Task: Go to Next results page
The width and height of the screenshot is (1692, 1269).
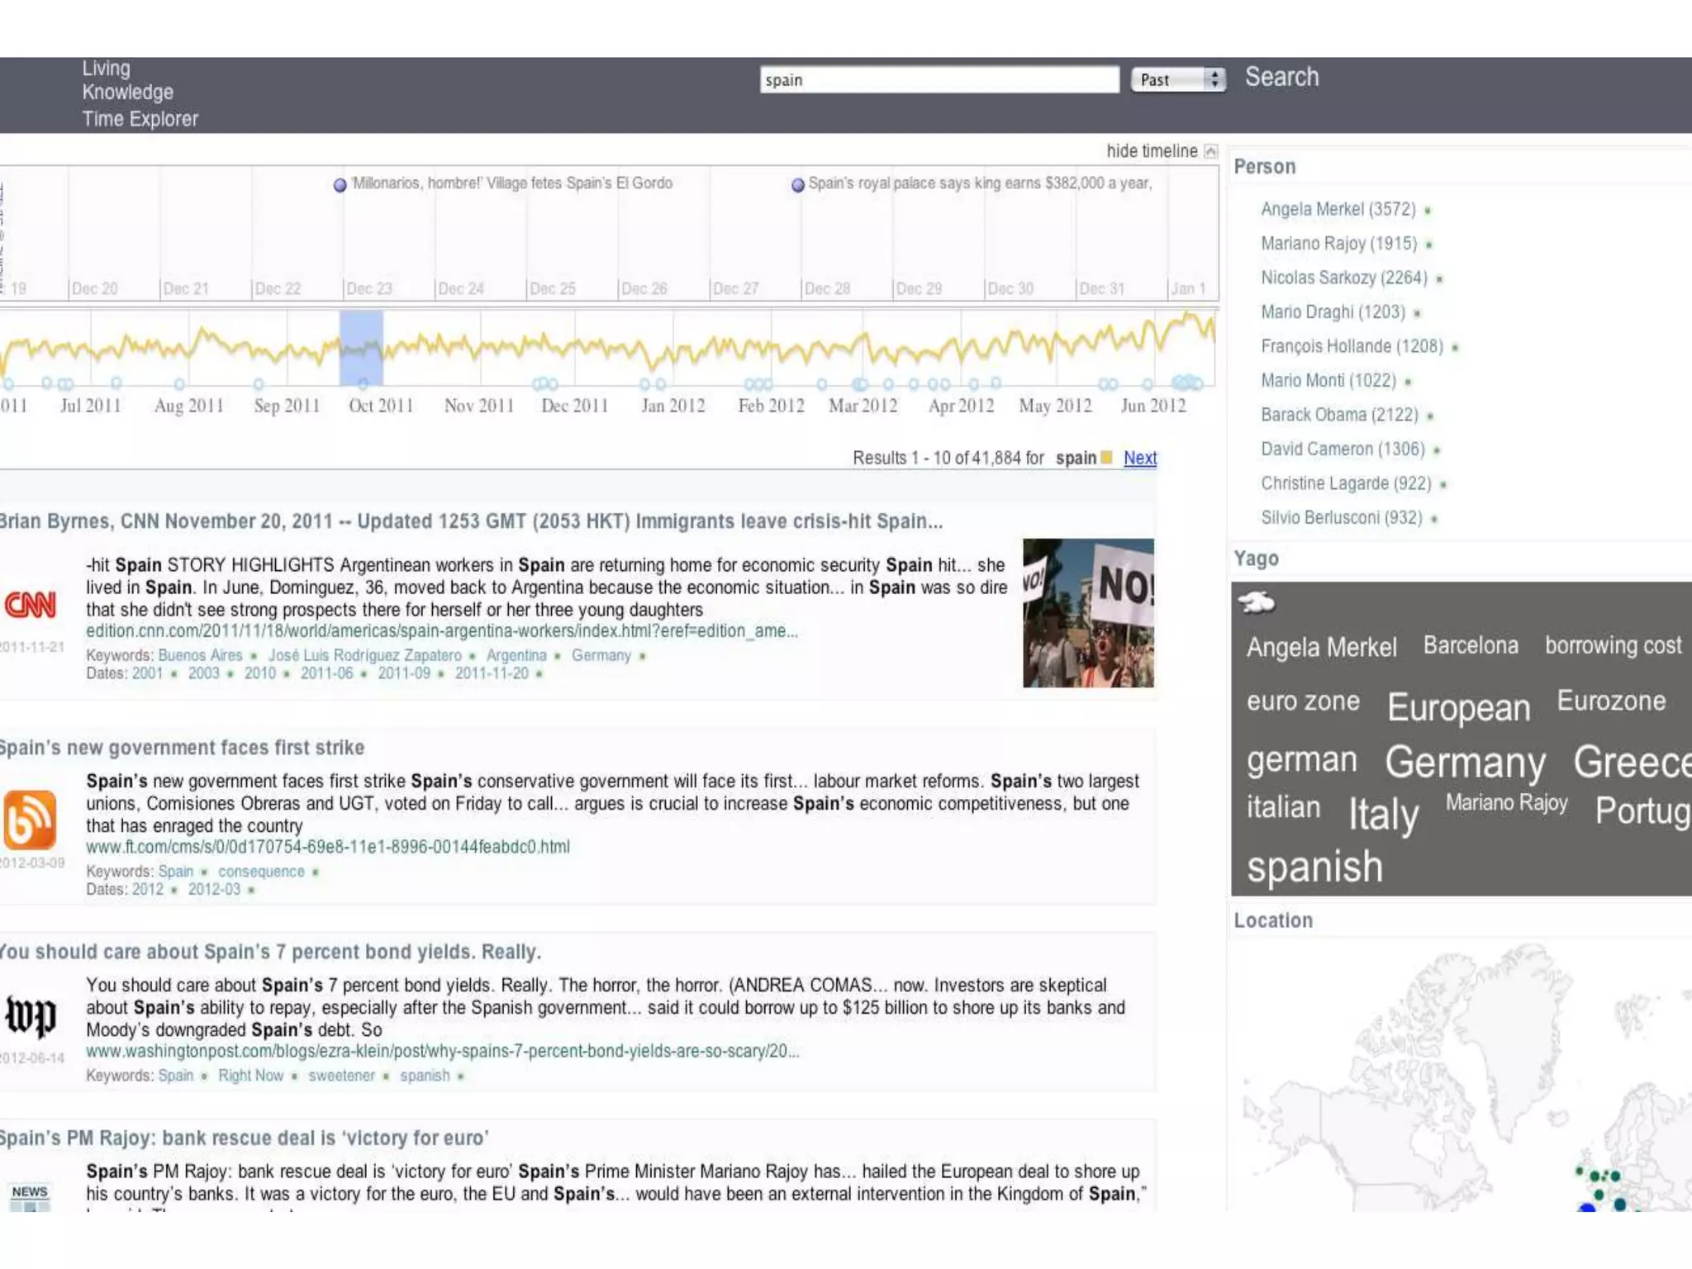Action: pos(1139,458)
